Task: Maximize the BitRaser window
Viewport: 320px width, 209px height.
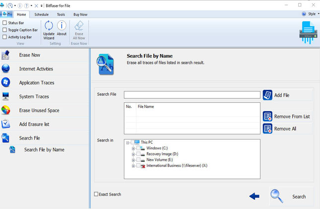Action: point(300,5)
